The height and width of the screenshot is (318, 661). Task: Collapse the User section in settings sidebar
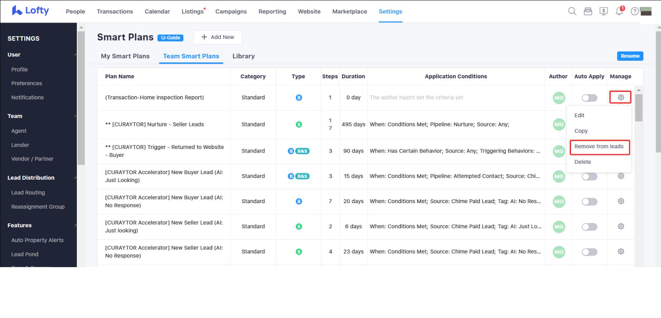[x=75, y=55]
